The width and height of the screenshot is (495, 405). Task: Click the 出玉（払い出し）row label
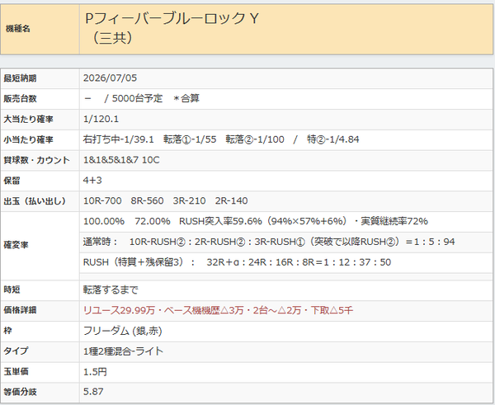tap(35, 201)
